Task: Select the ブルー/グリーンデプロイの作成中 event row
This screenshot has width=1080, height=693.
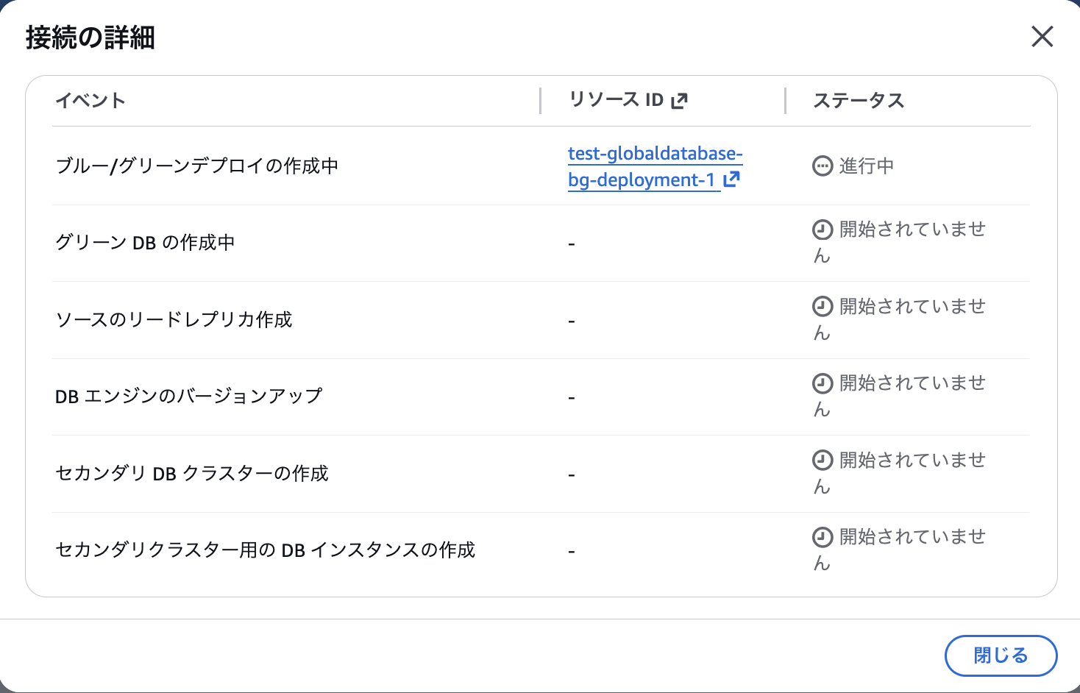Action: 197,166
